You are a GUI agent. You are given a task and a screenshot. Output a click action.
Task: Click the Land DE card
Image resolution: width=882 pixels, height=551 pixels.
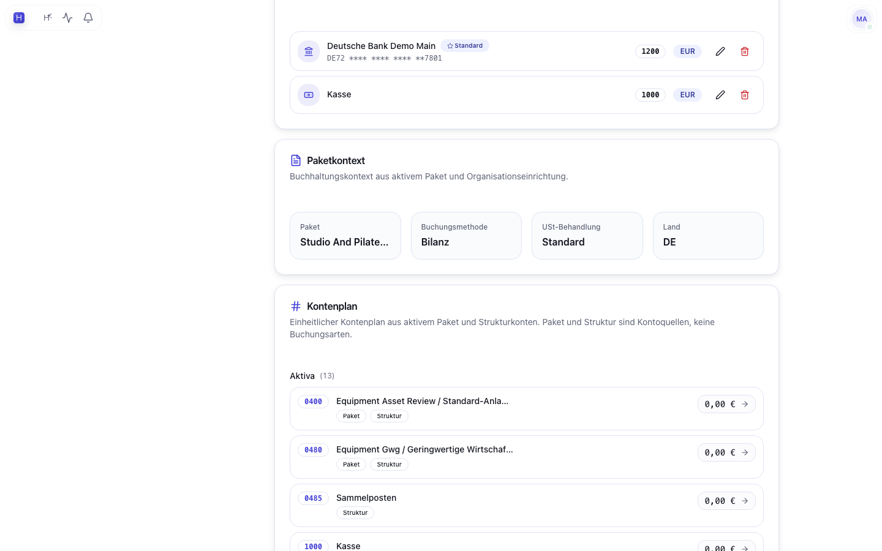[708, 236]
